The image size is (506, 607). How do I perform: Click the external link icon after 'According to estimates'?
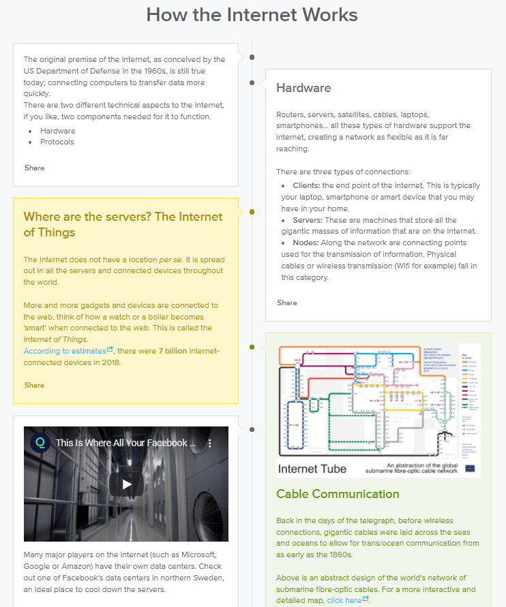coord(110,349)
